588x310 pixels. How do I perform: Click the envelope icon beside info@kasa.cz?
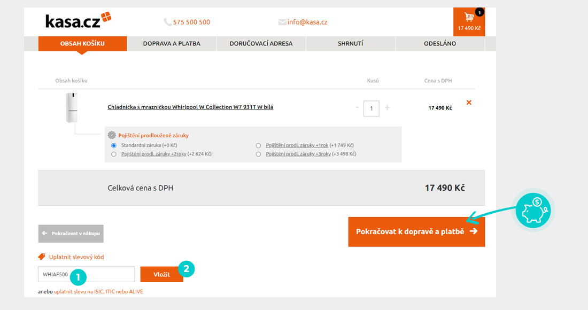click(x=282, y=22)
